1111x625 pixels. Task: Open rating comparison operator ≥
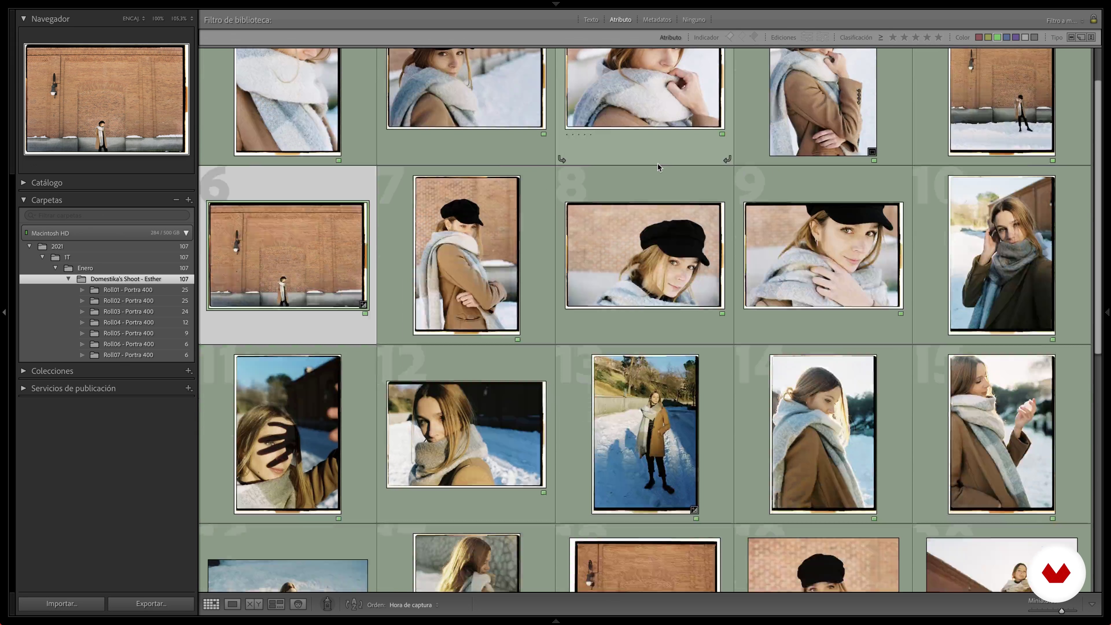(x=881, y=38)
